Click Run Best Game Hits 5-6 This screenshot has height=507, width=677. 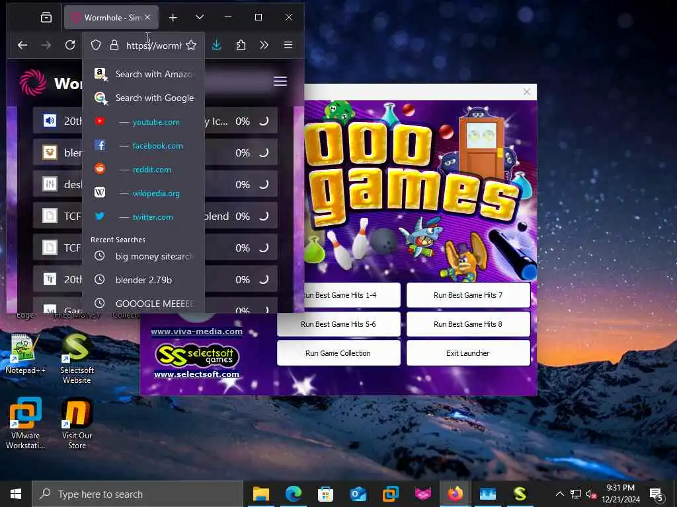tap(338, 324)
